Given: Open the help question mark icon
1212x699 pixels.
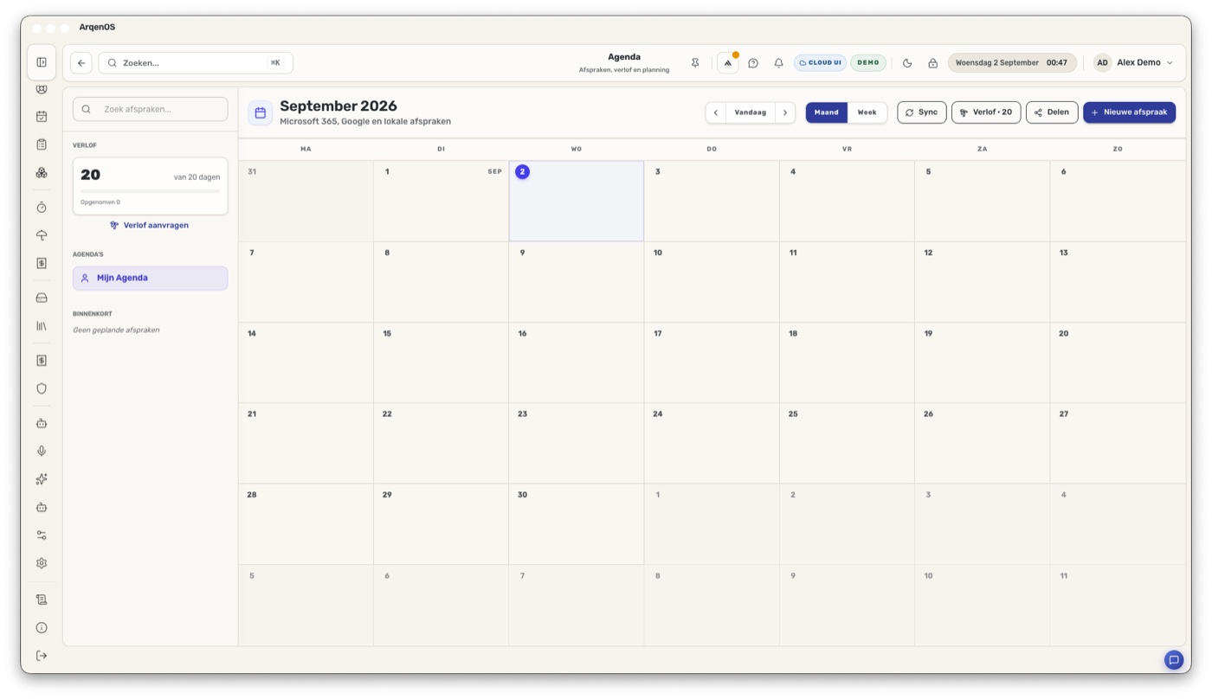Looking at the screenshot, I should tap(753, 63).
